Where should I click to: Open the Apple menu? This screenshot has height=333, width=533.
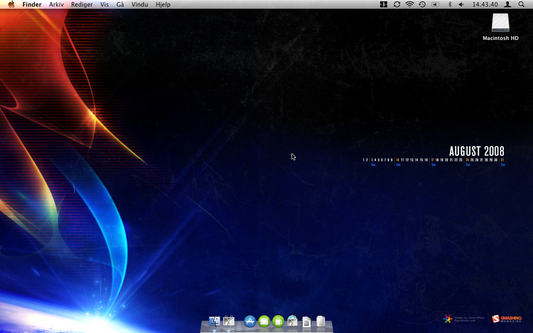pyautogui.click(x=11, y=5)
